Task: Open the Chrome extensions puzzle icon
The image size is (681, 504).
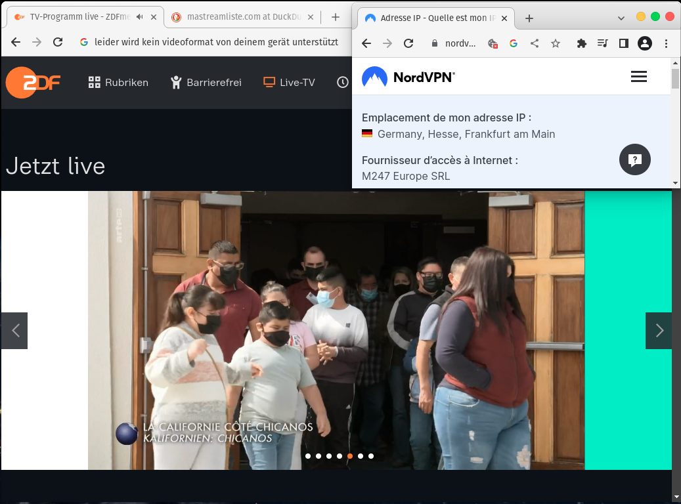Action: click(x=581, y=43)
